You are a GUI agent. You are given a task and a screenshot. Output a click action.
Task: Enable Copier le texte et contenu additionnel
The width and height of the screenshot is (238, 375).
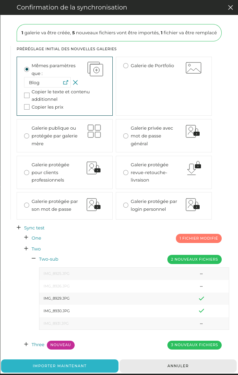point(27,95)
